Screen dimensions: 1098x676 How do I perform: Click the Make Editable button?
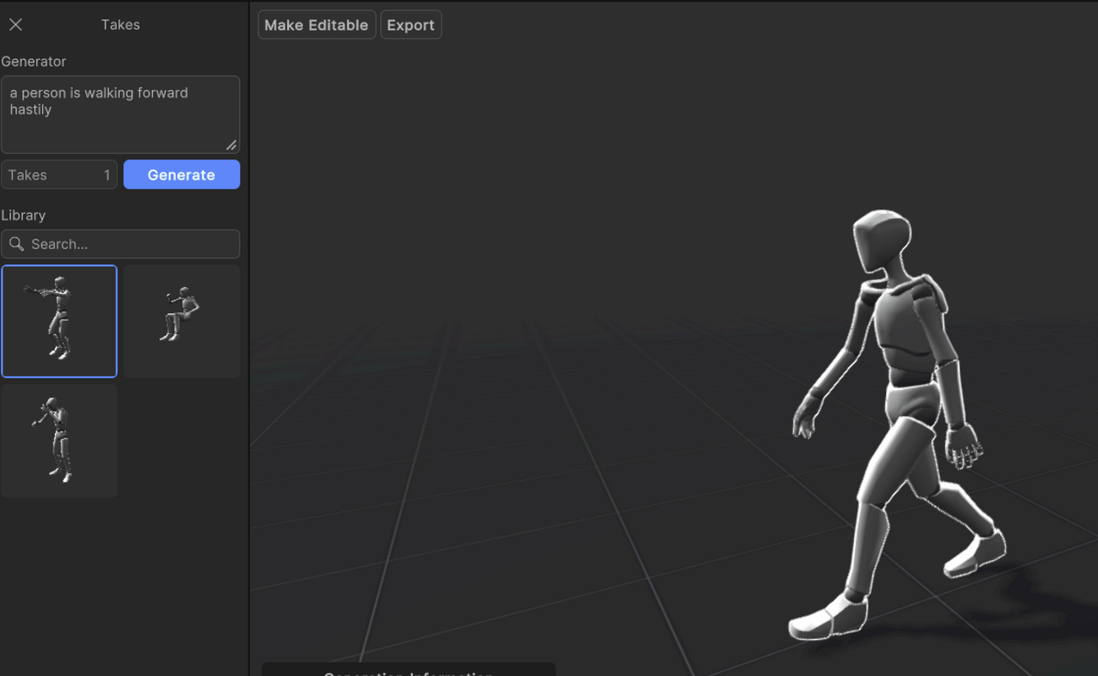316,25
